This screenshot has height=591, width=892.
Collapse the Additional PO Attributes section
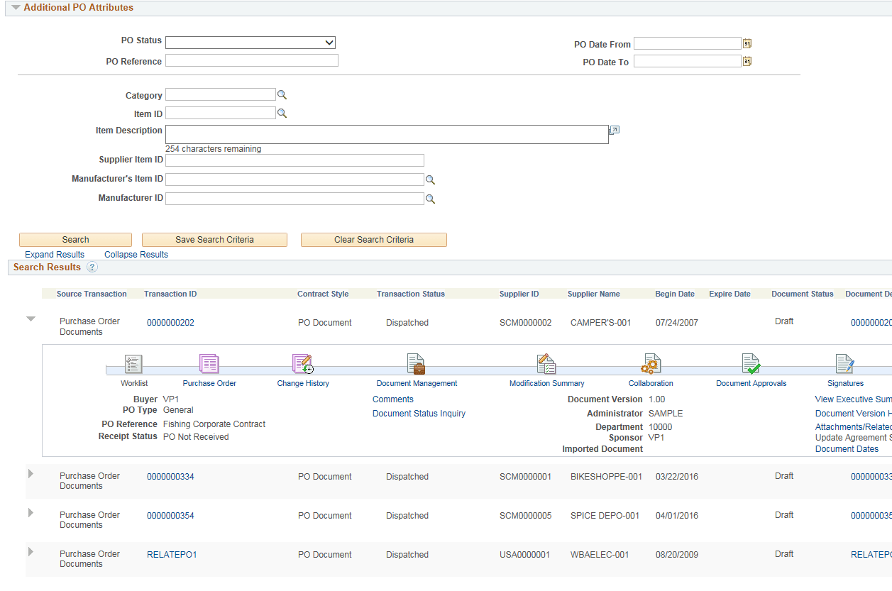[16, 7]
